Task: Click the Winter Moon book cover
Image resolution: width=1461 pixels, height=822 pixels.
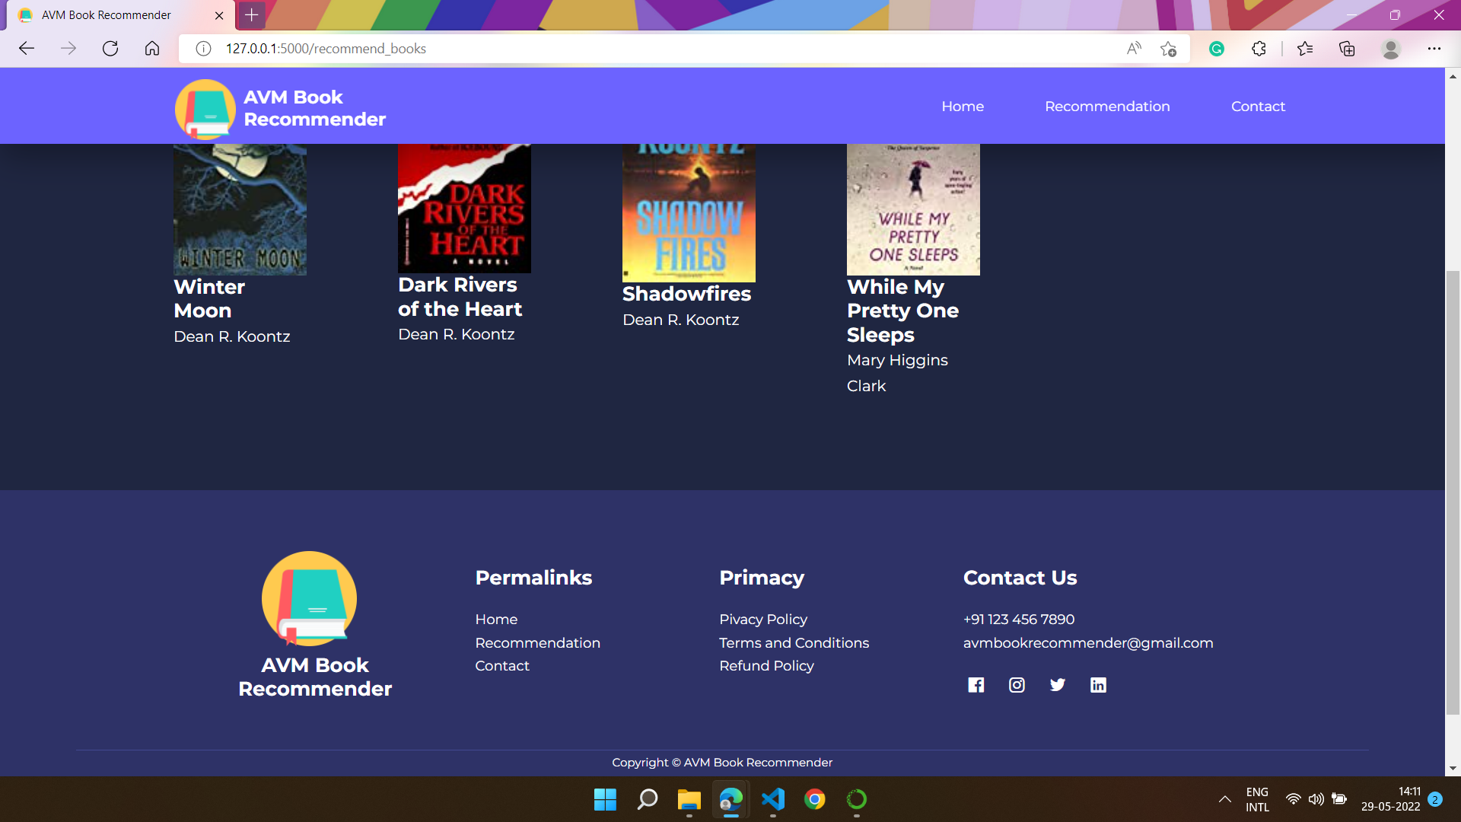Action: point(240,209)
